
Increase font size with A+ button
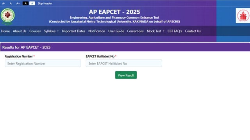(18, 3)
